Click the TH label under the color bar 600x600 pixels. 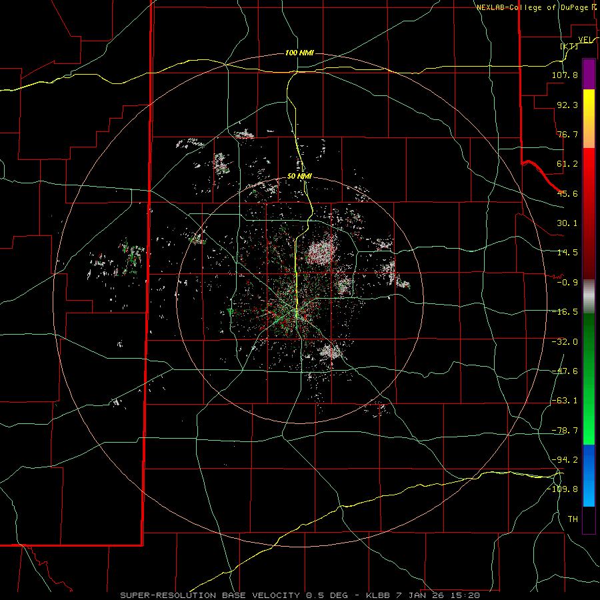pos(573,519)
